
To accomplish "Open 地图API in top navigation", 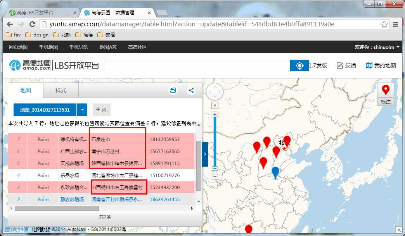I will [x=108, y=47].
